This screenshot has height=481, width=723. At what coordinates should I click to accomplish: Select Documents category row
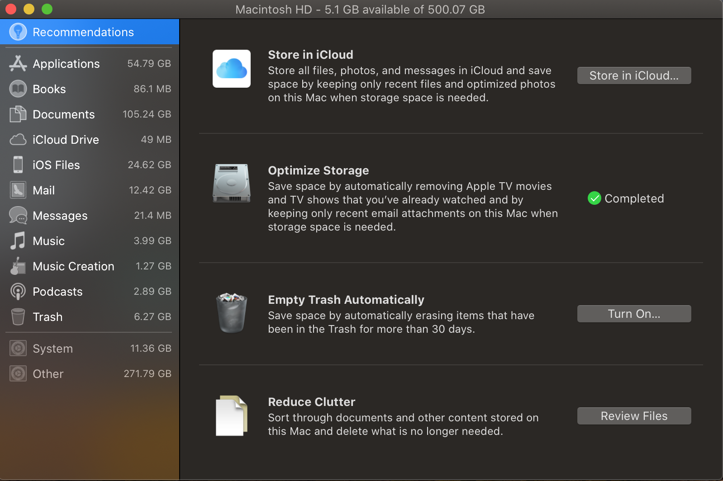point(90,114)
